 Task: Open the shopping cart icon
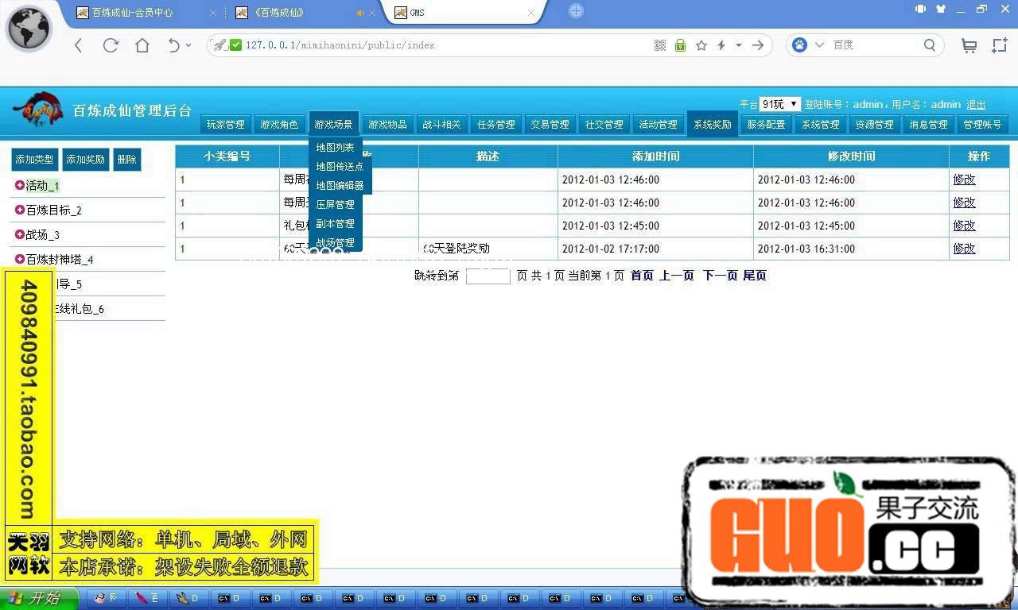click(969, 45)
